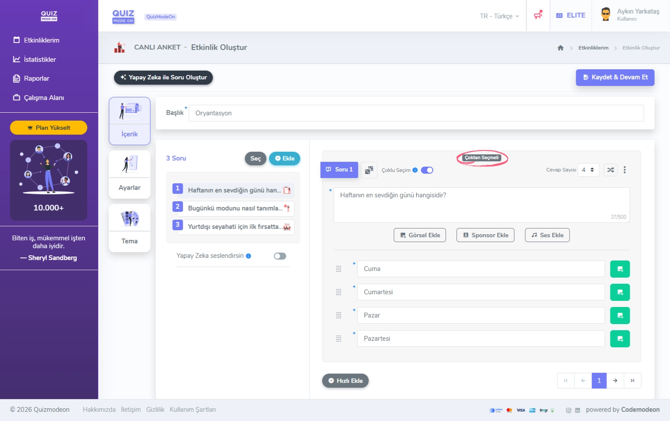Click the home breadcrumb icon
The image size is (670, 421).
[x=560, y=48]
